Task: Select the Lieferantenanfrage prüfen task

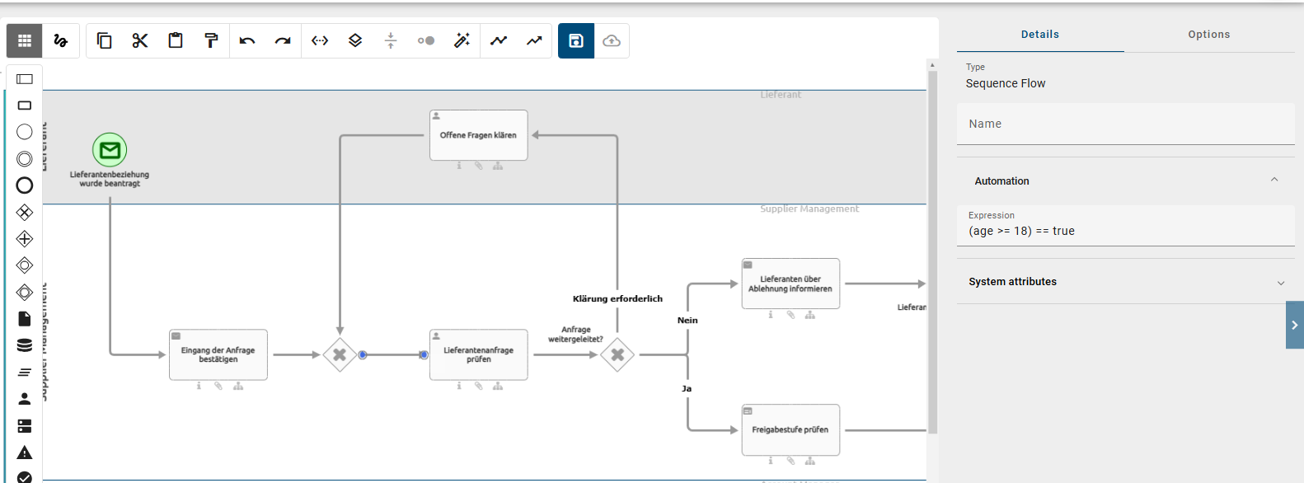Action: tap(478, 354)
